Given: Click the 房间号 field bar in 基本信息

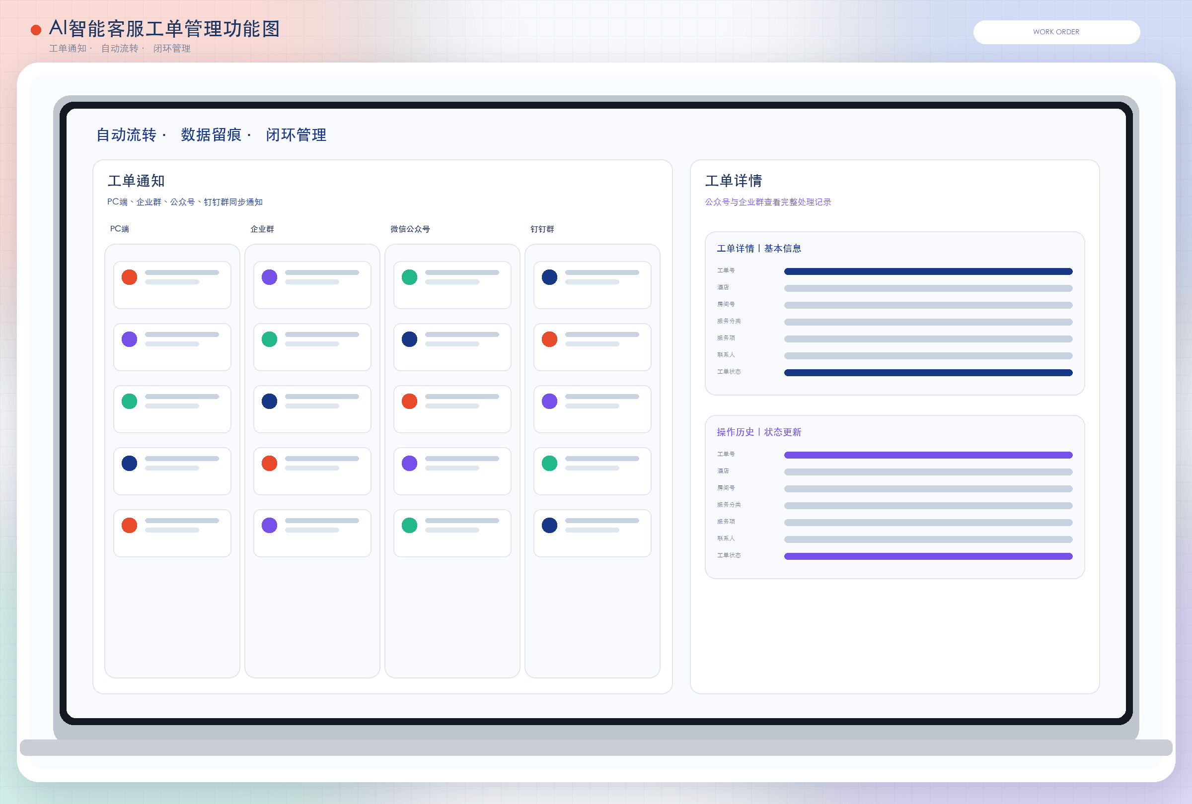Looking at the screenshot, I should [x=928, y=305].
